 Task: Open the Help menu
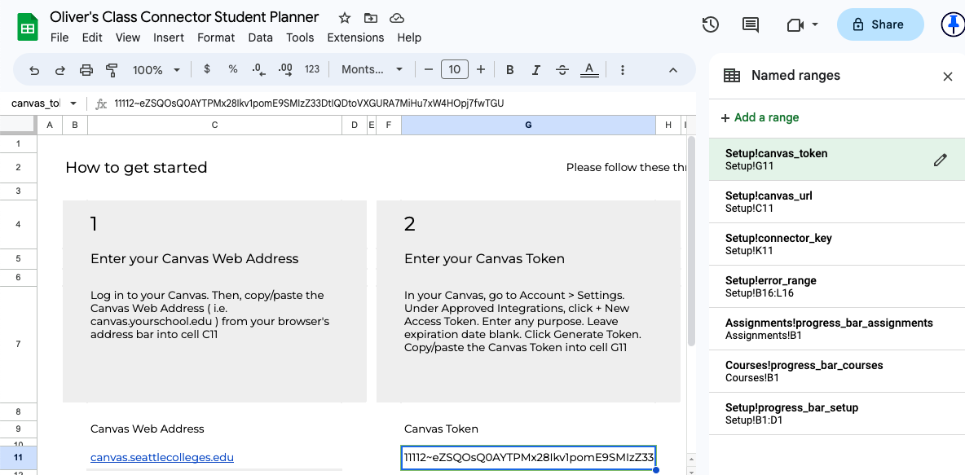(x=409, y=37)
